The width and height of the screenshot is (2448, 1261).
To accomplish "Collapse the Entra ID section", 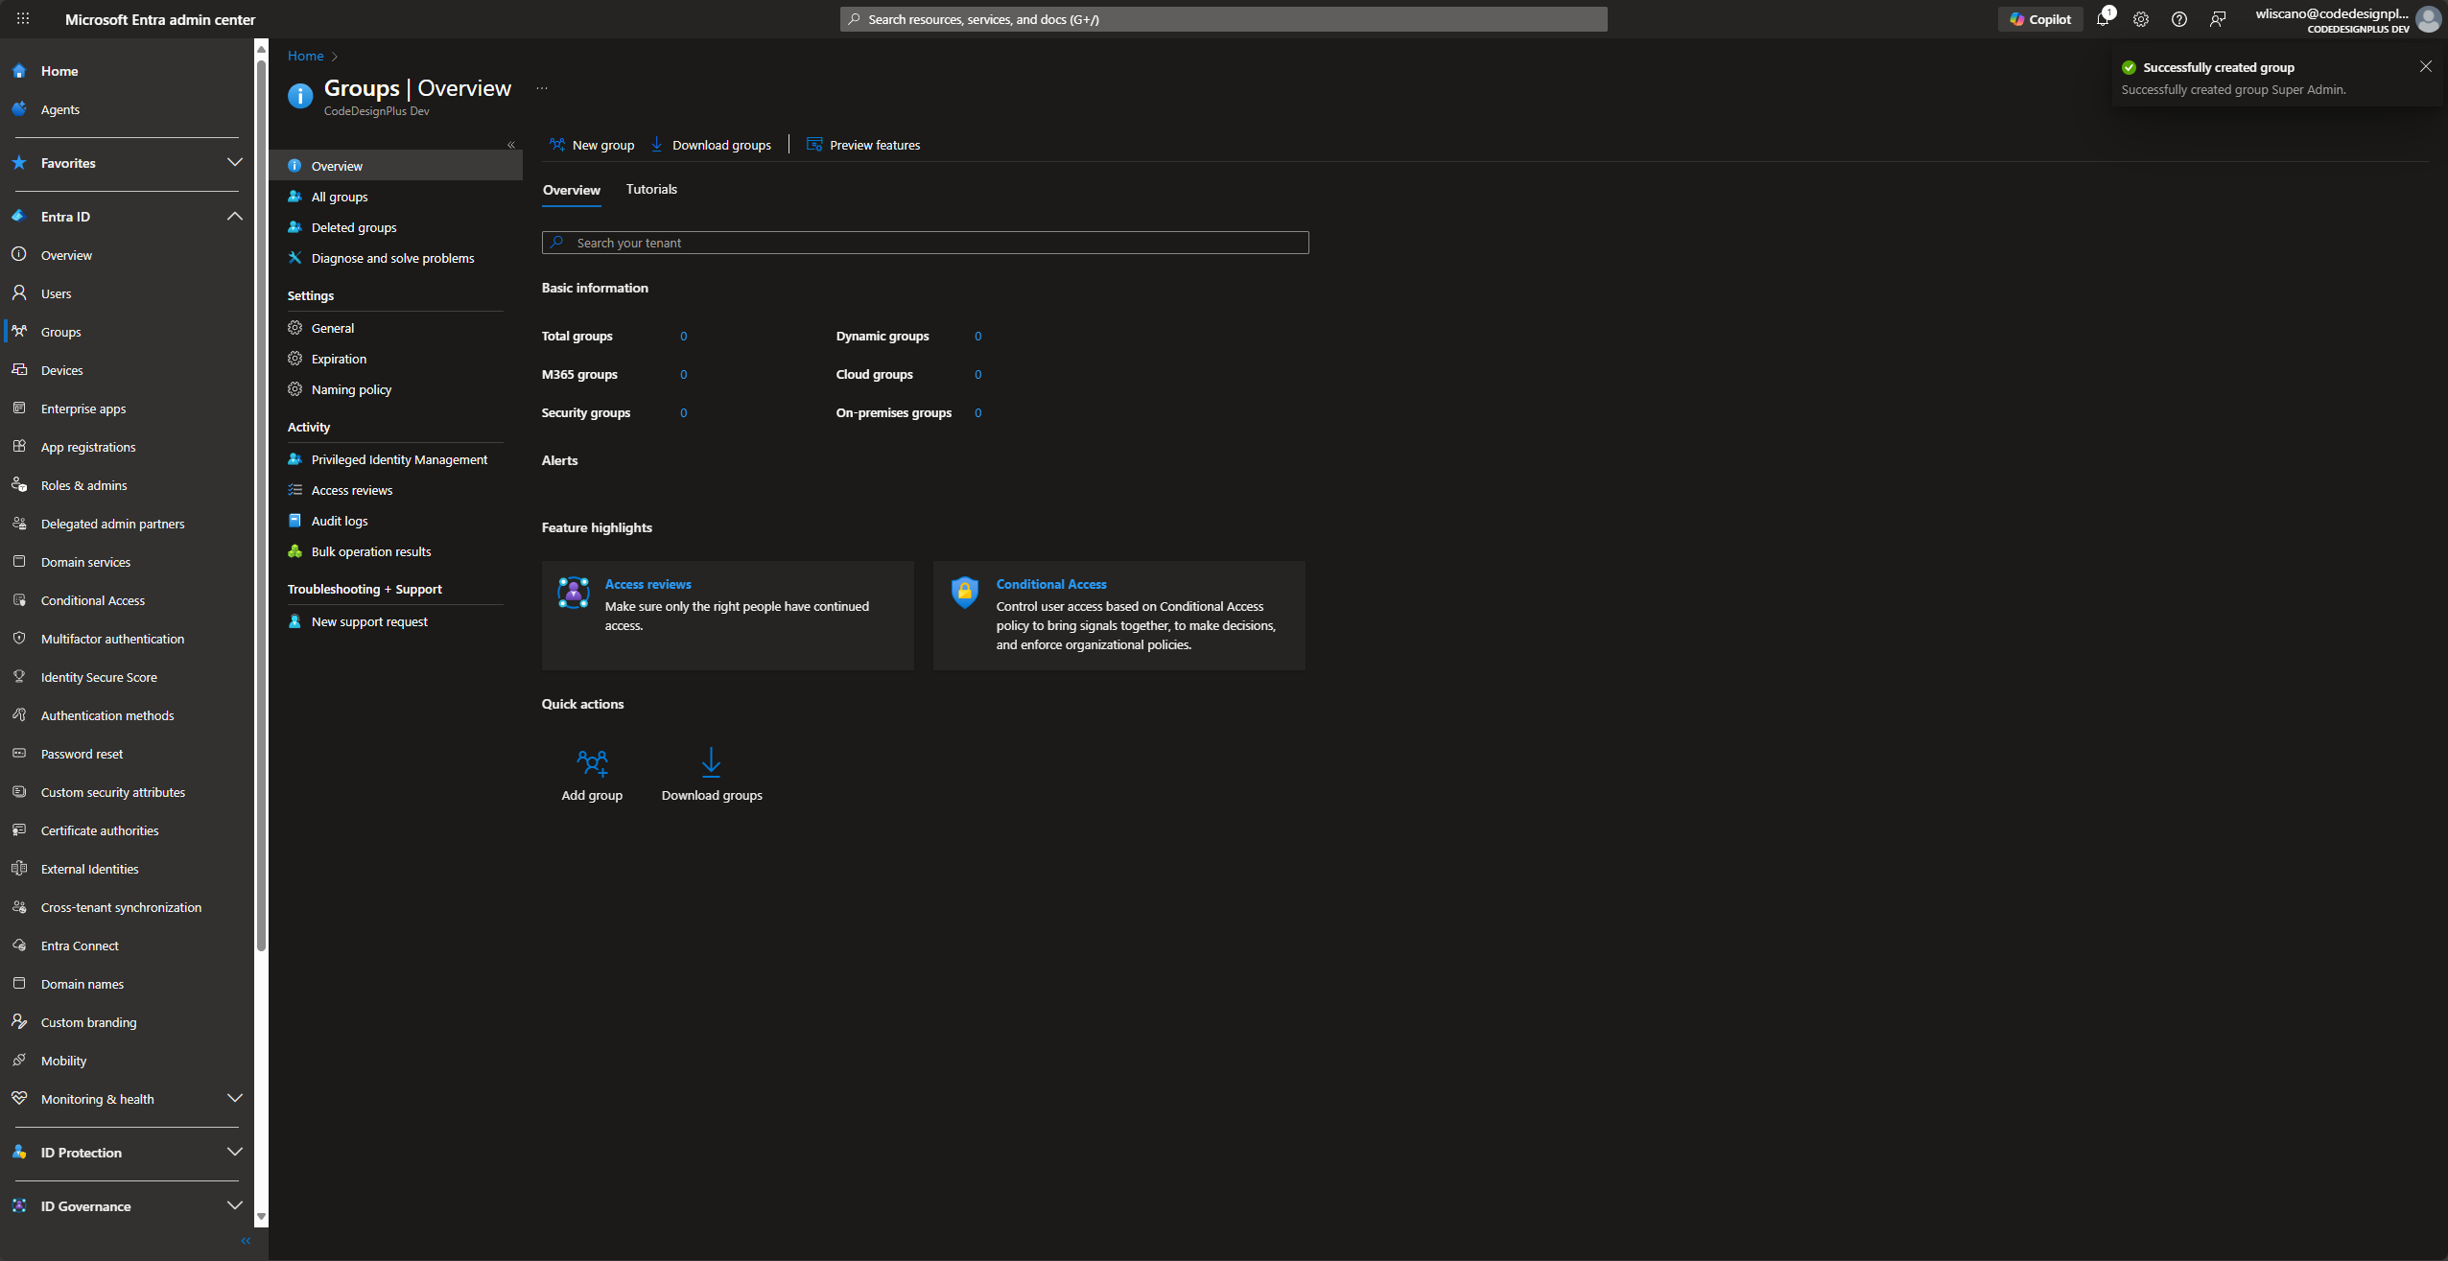I will (234, 217).
